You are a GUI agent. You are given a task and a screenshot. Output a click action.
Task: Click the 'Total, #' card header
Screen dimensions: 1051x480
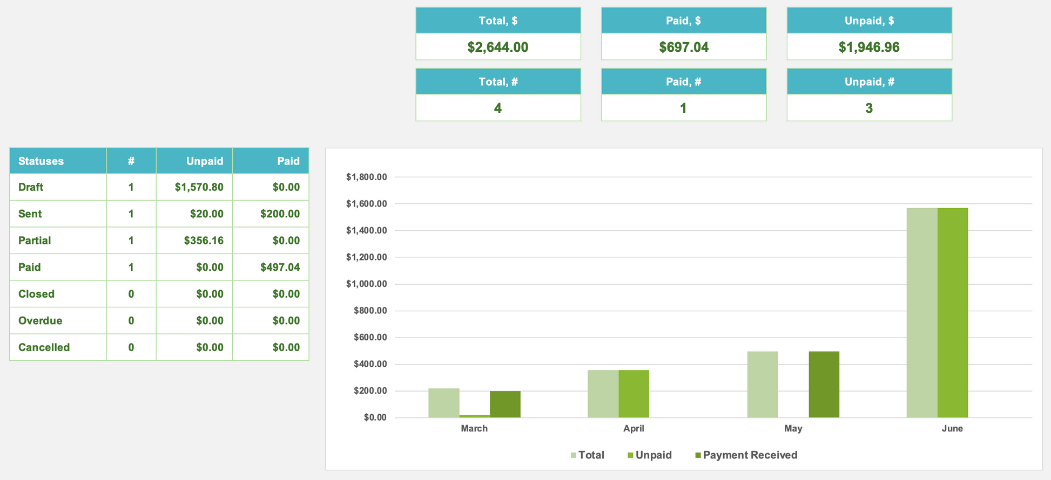tap(497, 81)
